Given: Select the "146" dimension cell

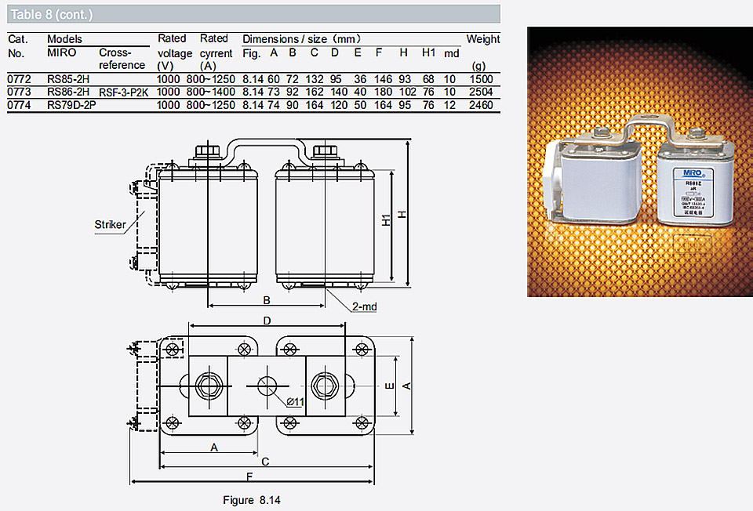Looking at the screenshot, I should (x=384, y=79).
